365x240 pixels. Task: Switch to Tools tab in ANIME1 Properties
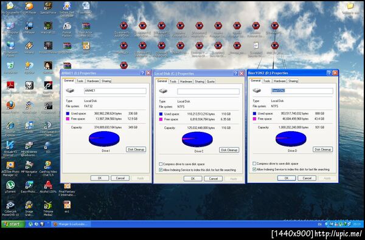[x=80, y=81]
